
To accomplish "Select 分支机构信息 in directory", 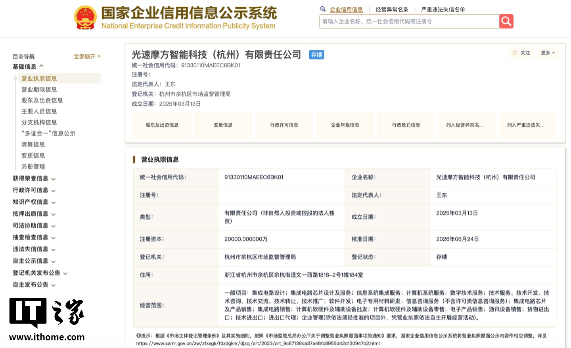I will click(x=39, y=122).
